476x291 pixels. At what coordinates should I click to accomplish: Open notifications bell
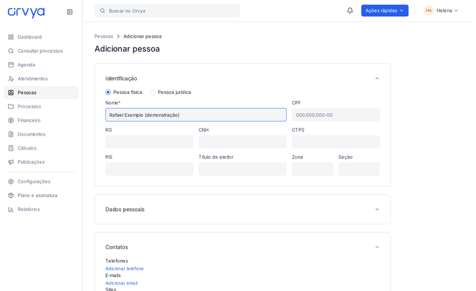350,11
